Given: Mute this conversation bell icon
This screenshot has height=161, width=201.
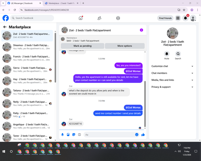Looking at the screenshot, I should [x=167, y=54].
